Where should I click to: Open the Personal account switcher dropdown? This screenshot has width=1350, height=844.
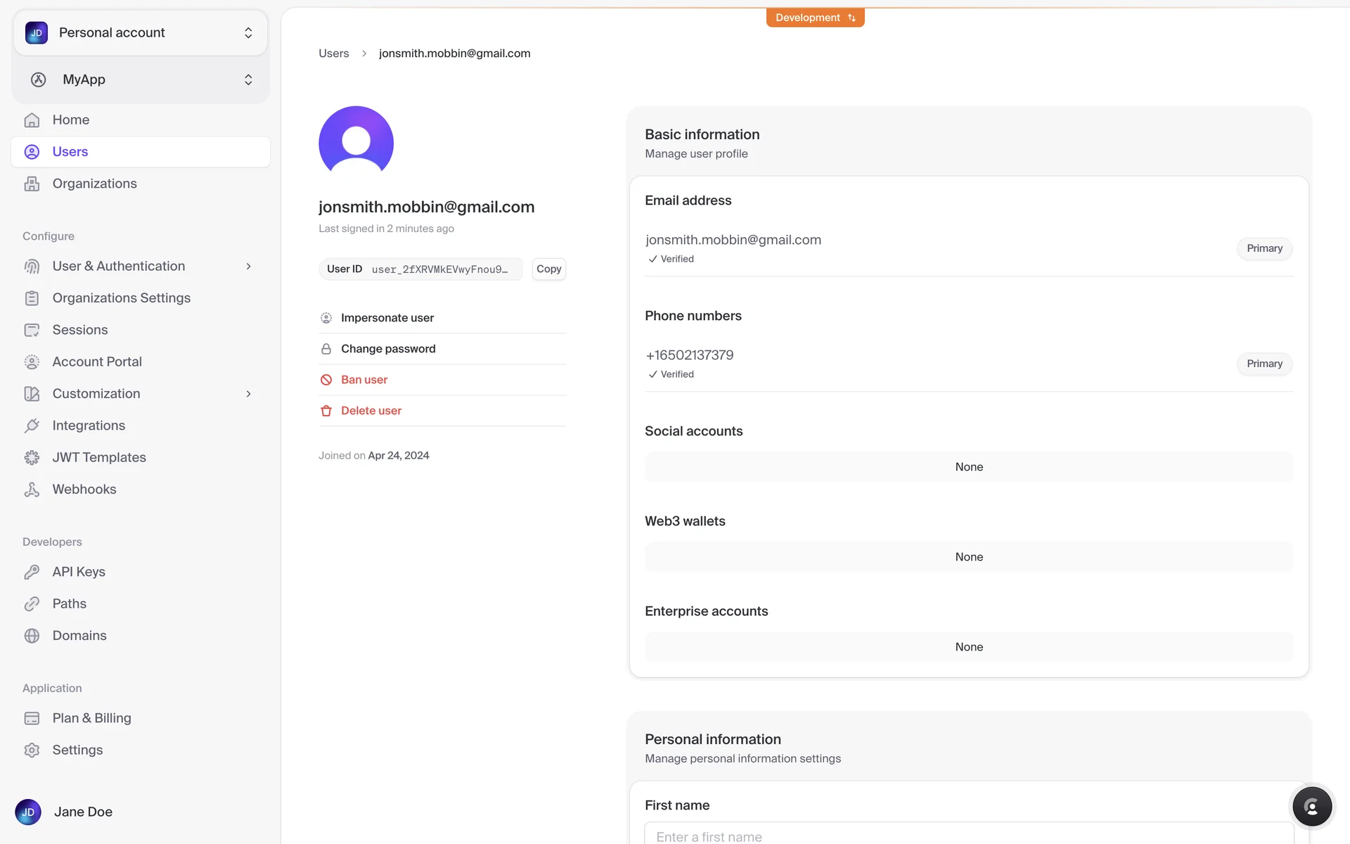pyautogui.click(x=141, y=33)
